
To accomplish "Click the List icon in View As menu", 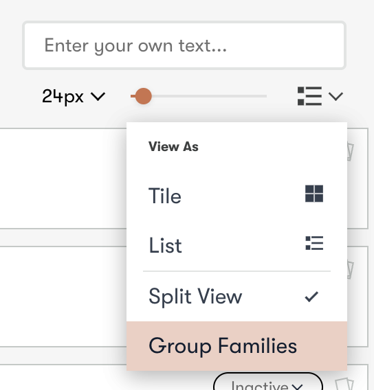I will [314, 243].
